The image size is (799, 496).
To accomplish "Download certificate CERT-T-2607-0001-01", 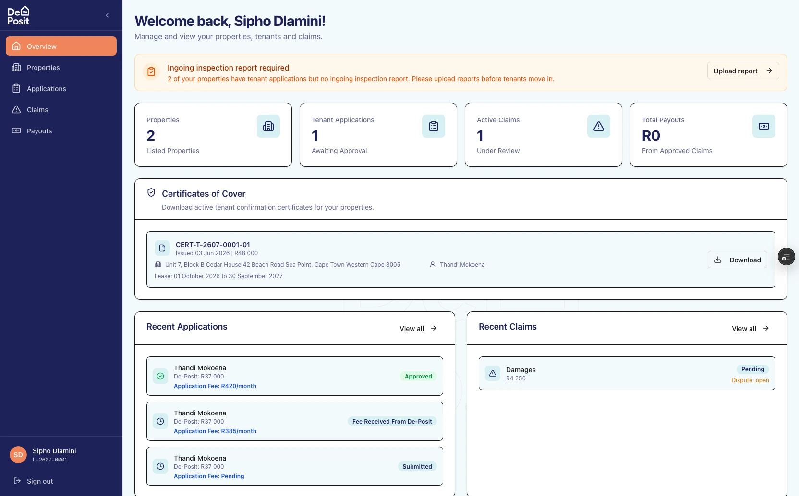I will coord(738,260).
